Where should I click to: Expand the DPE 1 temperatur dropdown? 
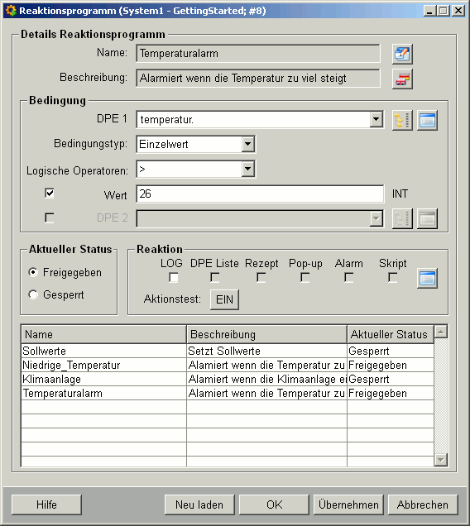376,119
